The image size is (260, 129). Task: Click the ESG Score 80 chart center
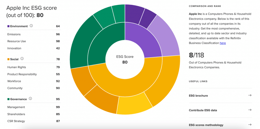[x=125, y=59]
